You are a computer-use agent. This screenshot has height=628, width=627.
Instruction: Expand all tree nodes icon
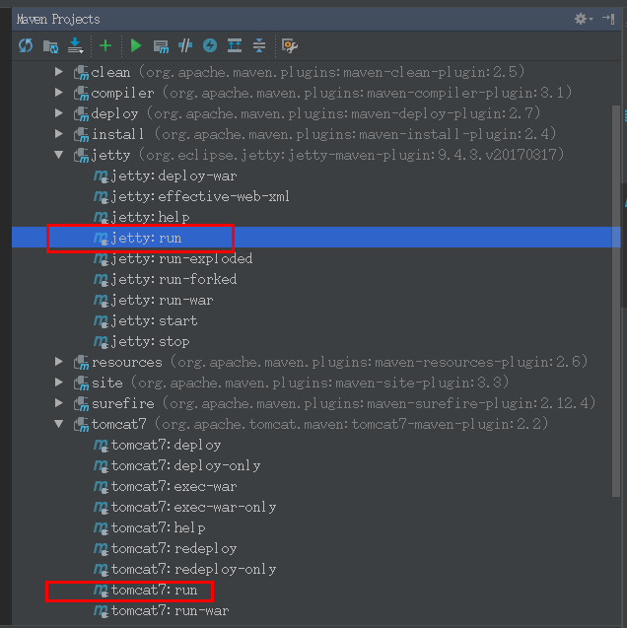pos(235,45)
